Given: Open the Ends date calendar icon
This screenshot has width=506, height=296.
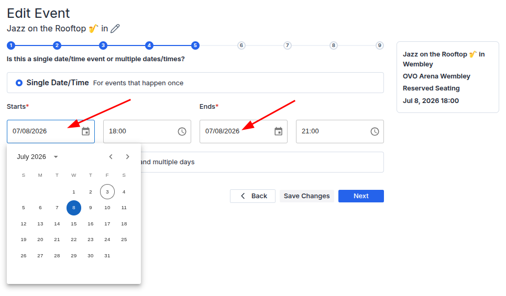Looking at the screenshot, I should coord(278,131).
